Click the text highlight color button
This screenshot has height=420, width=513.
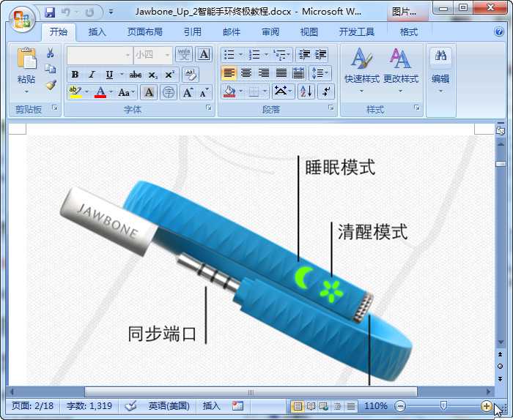pos(75,92)
